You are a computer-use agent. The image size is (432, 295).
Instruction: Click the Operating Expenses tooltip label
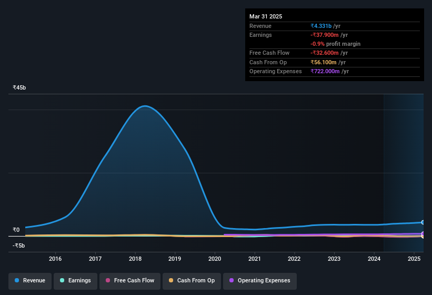pyautogui.click(x=276, y=72)
